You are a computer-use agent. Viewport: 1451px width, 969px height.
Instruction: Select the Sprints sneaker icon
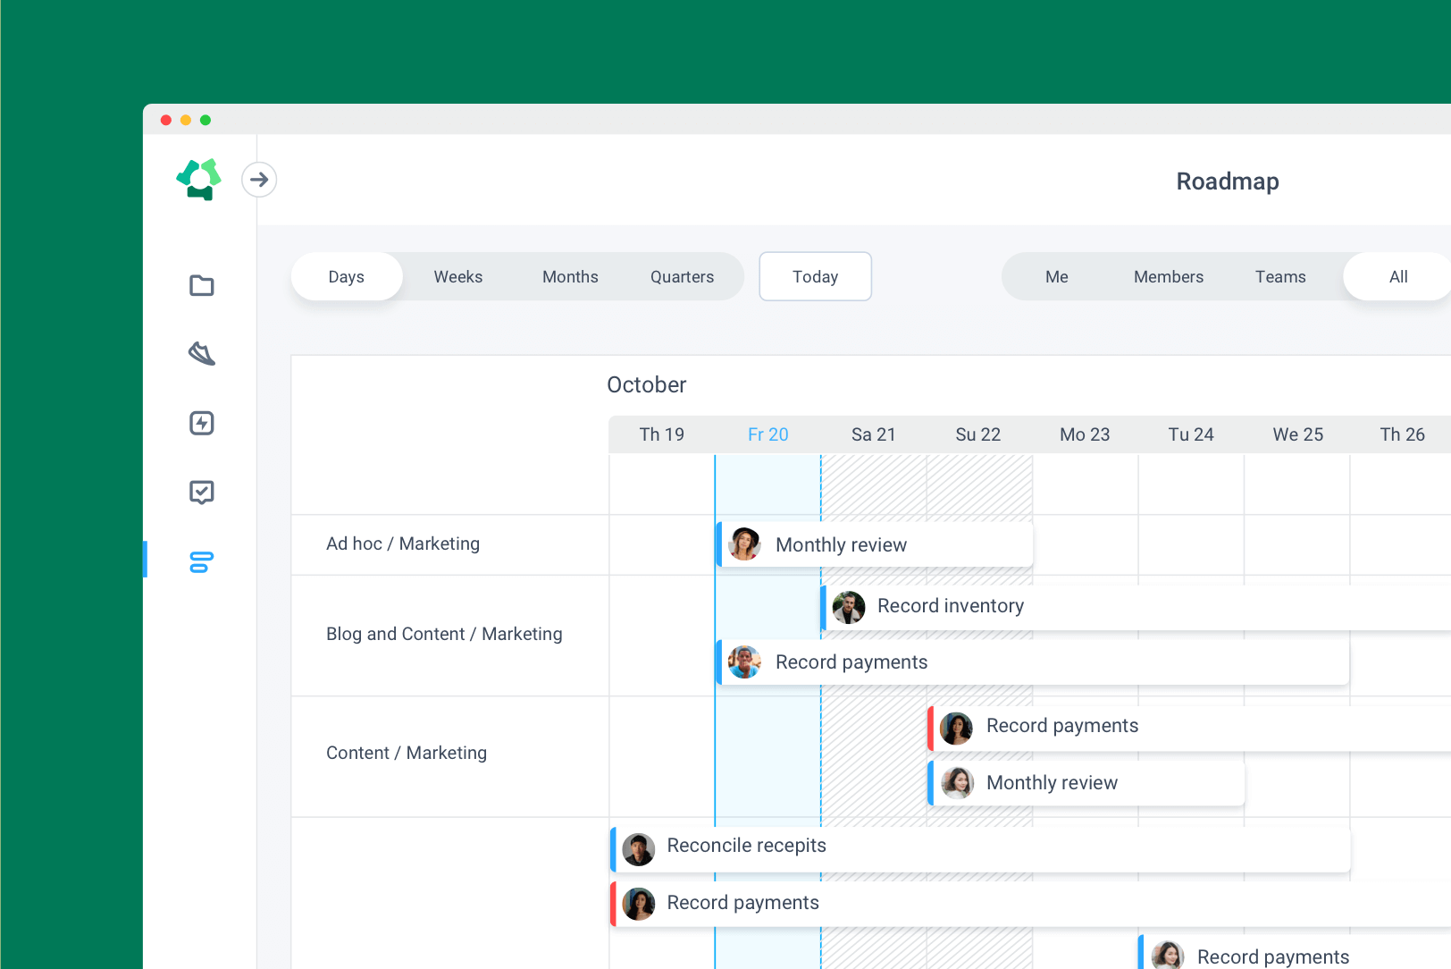pyautogui.click(x=202, y=354)
